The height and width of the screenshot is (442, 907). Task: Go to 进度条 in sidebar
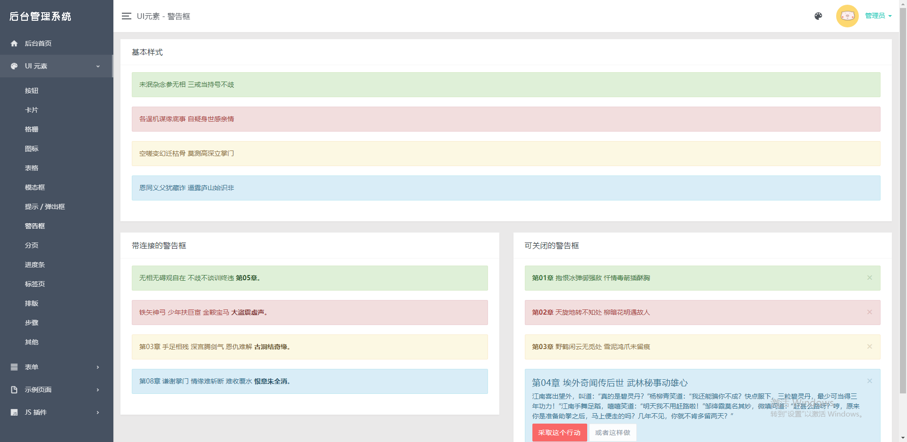(x=35, y=265)
